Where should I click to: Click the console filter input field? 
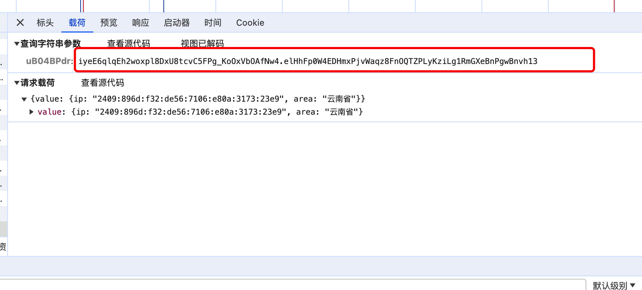click(293, 285)
